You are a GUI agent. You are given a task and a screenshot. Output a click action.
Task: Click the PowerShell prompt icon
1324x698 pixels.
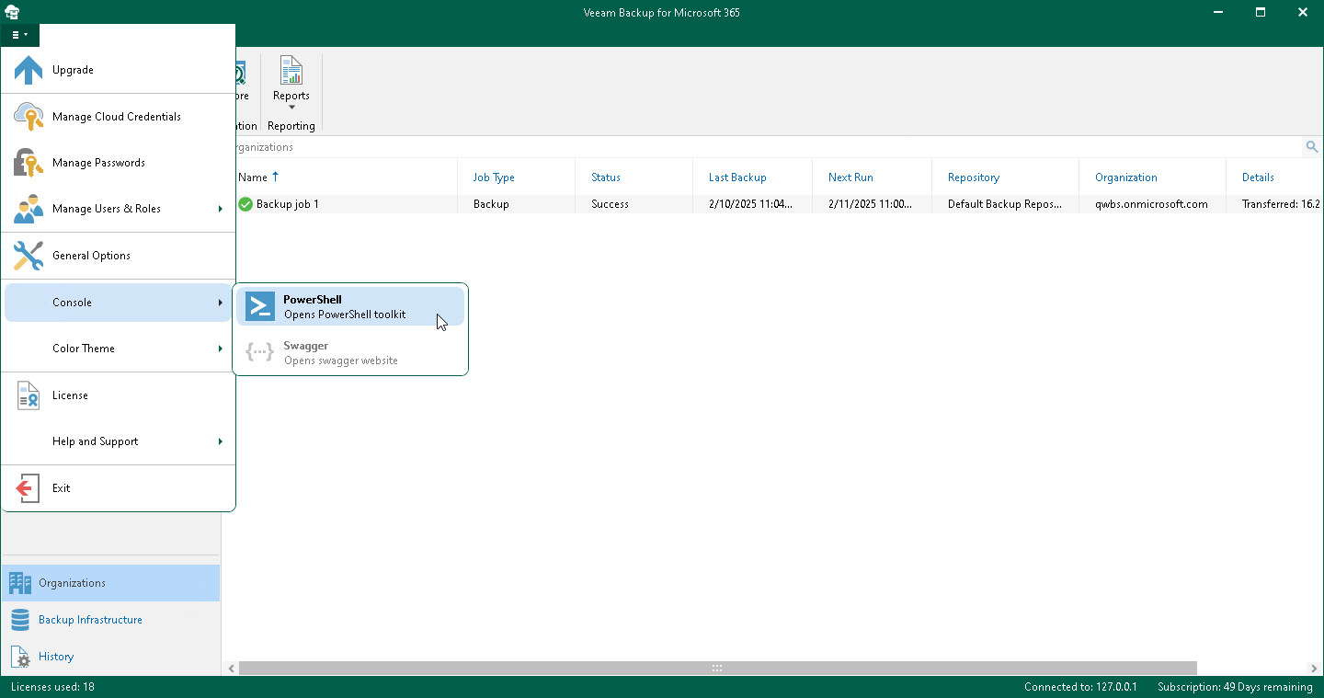(x=260, y=306)
